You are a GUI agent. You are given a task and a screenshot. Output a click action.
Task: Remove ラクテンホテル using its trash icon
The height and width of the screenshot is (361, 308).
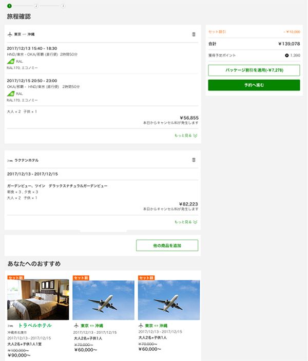pos(194,160)
